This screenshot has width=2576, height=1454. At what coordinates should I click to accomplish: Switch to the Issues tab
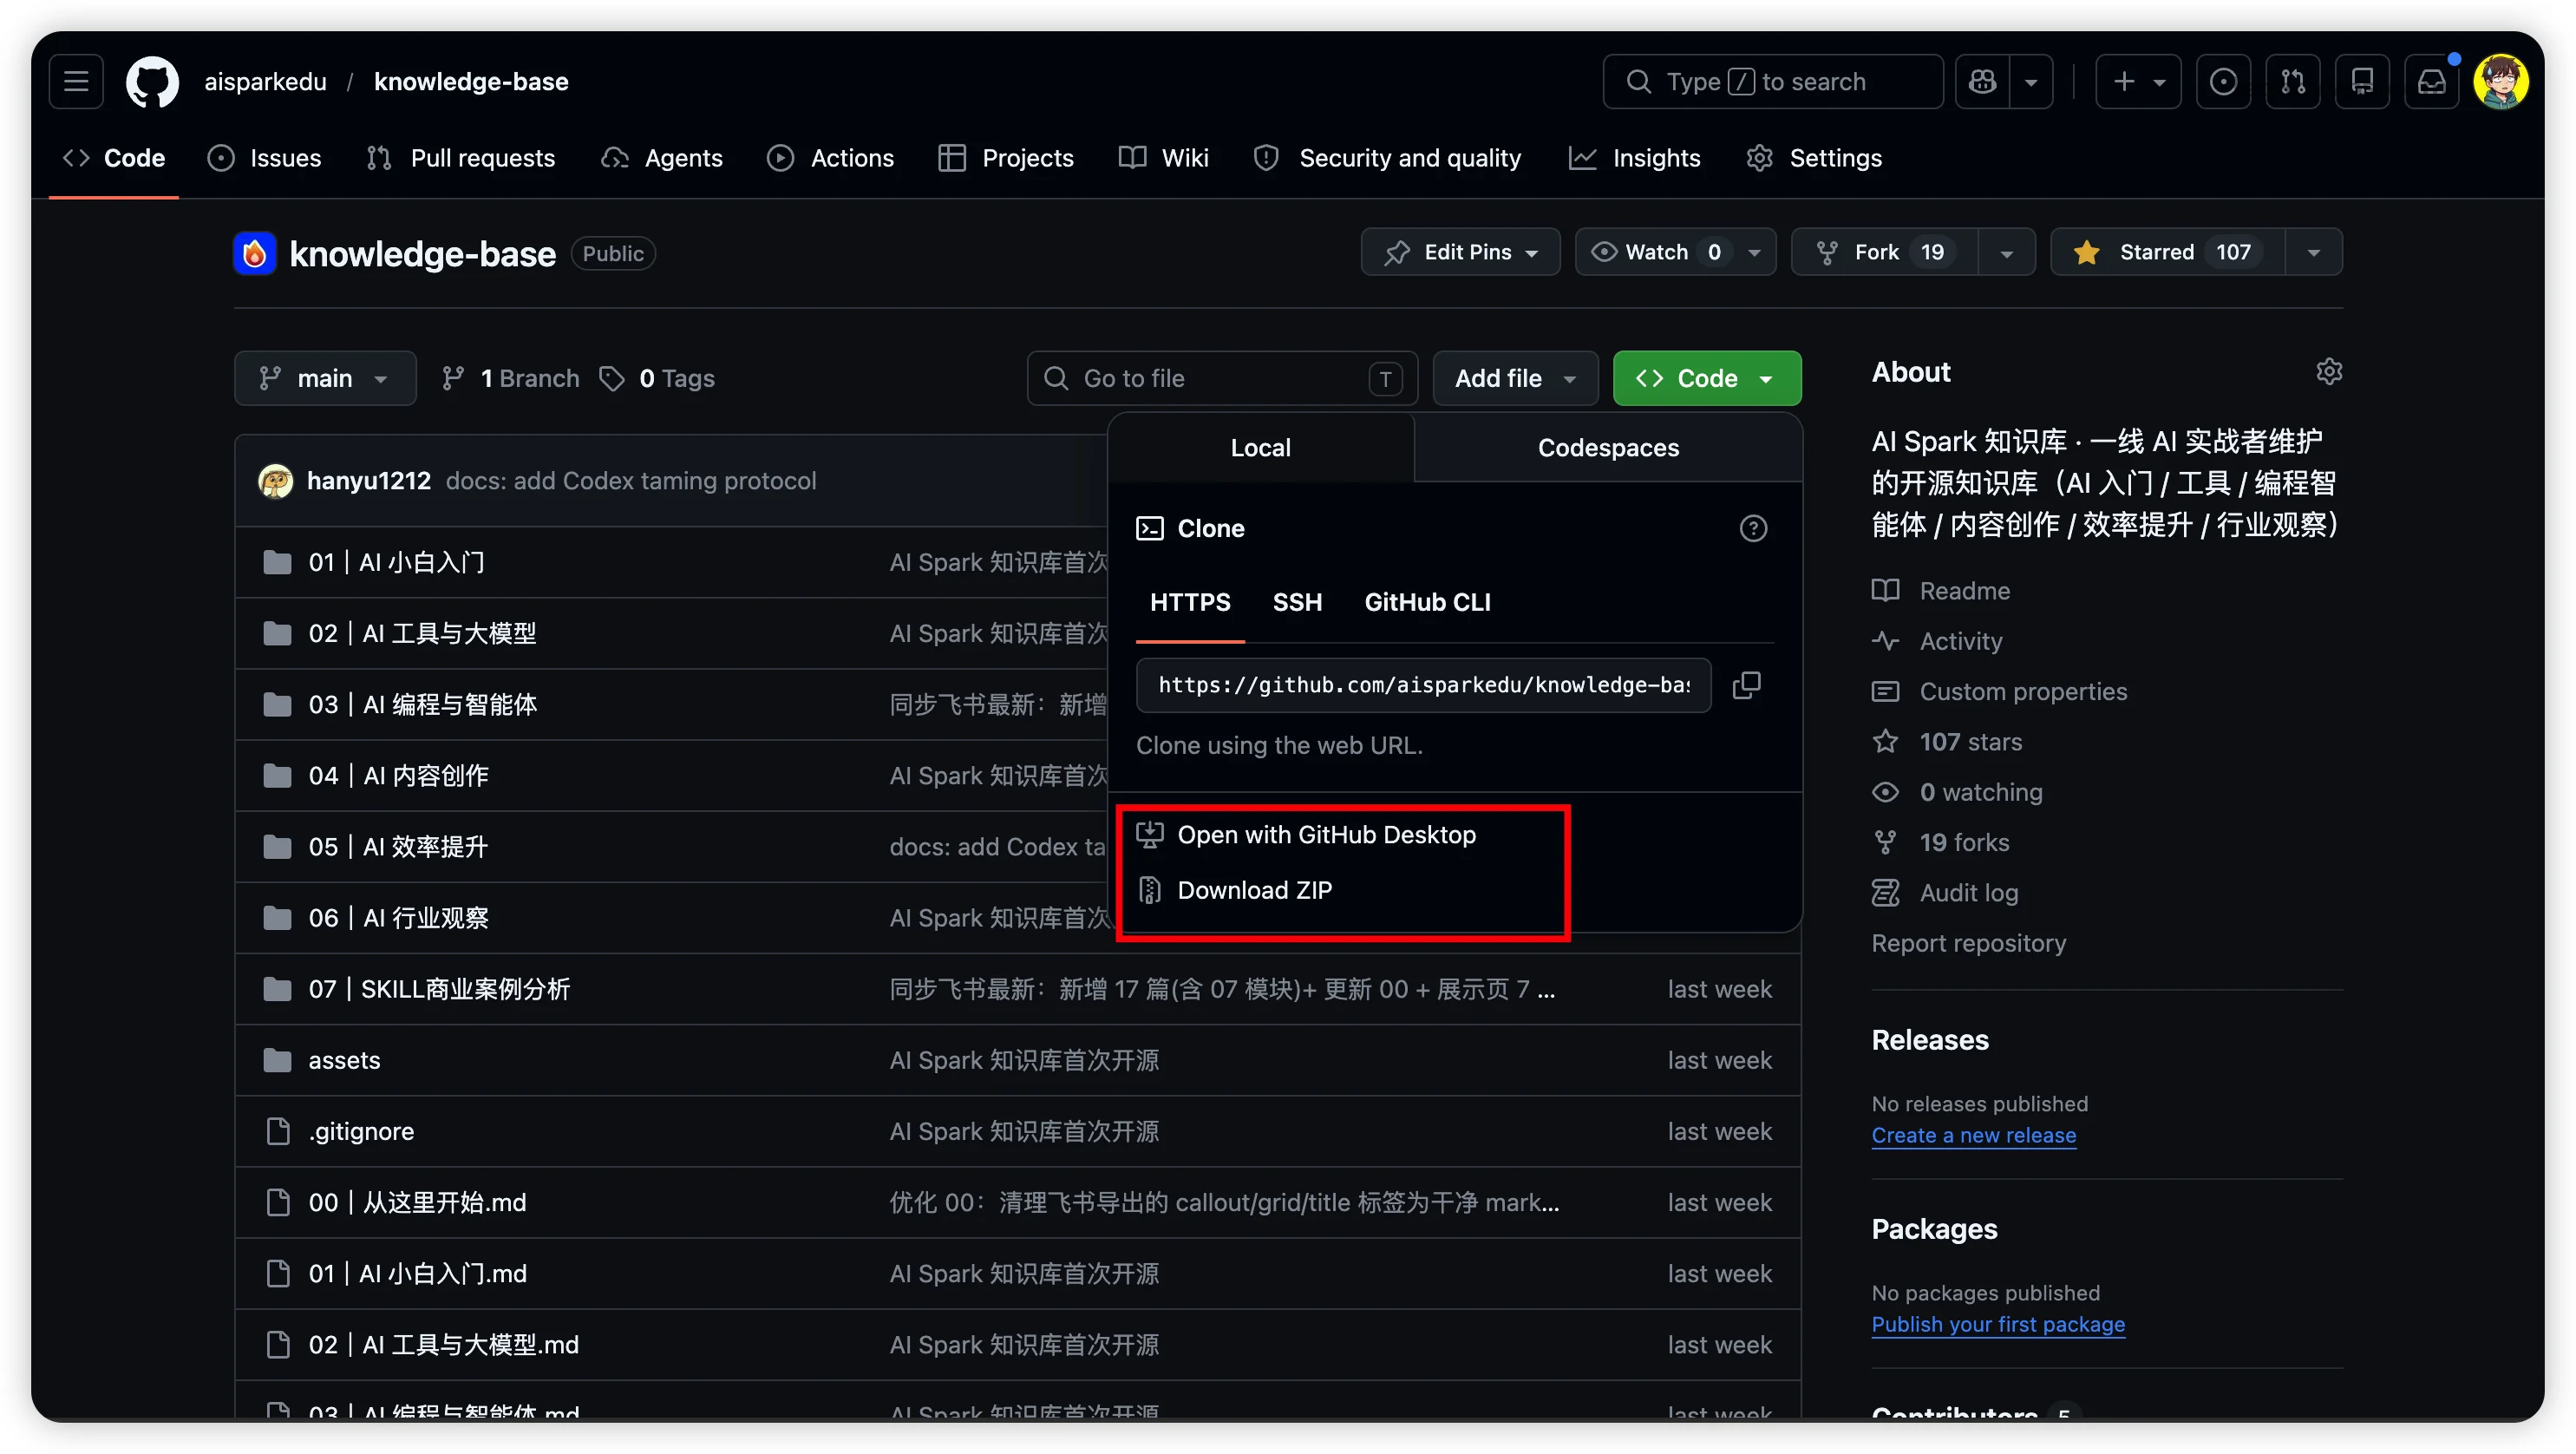[264, 158]
